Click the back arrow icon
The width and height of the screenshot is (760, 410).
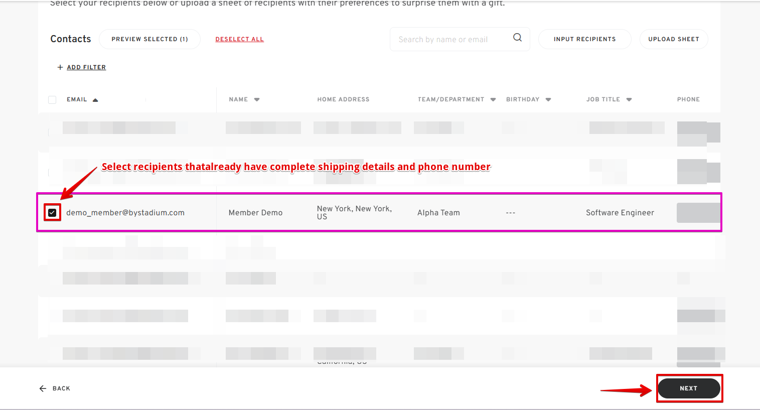[x=43, y=388]
